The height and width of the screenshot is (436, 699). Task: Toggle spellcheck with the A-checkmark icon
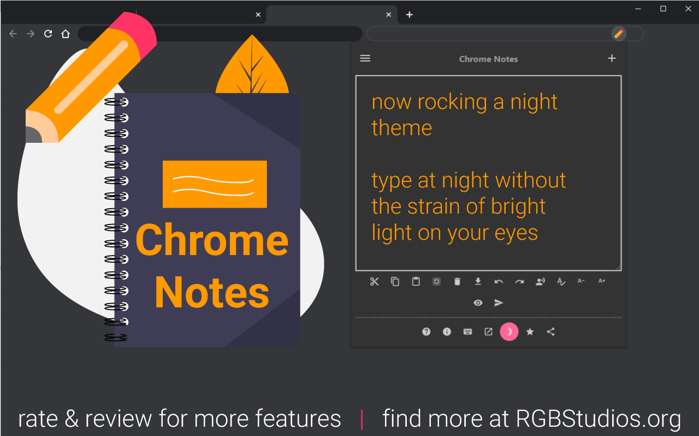pyautogui.click(x=561, y=282)
